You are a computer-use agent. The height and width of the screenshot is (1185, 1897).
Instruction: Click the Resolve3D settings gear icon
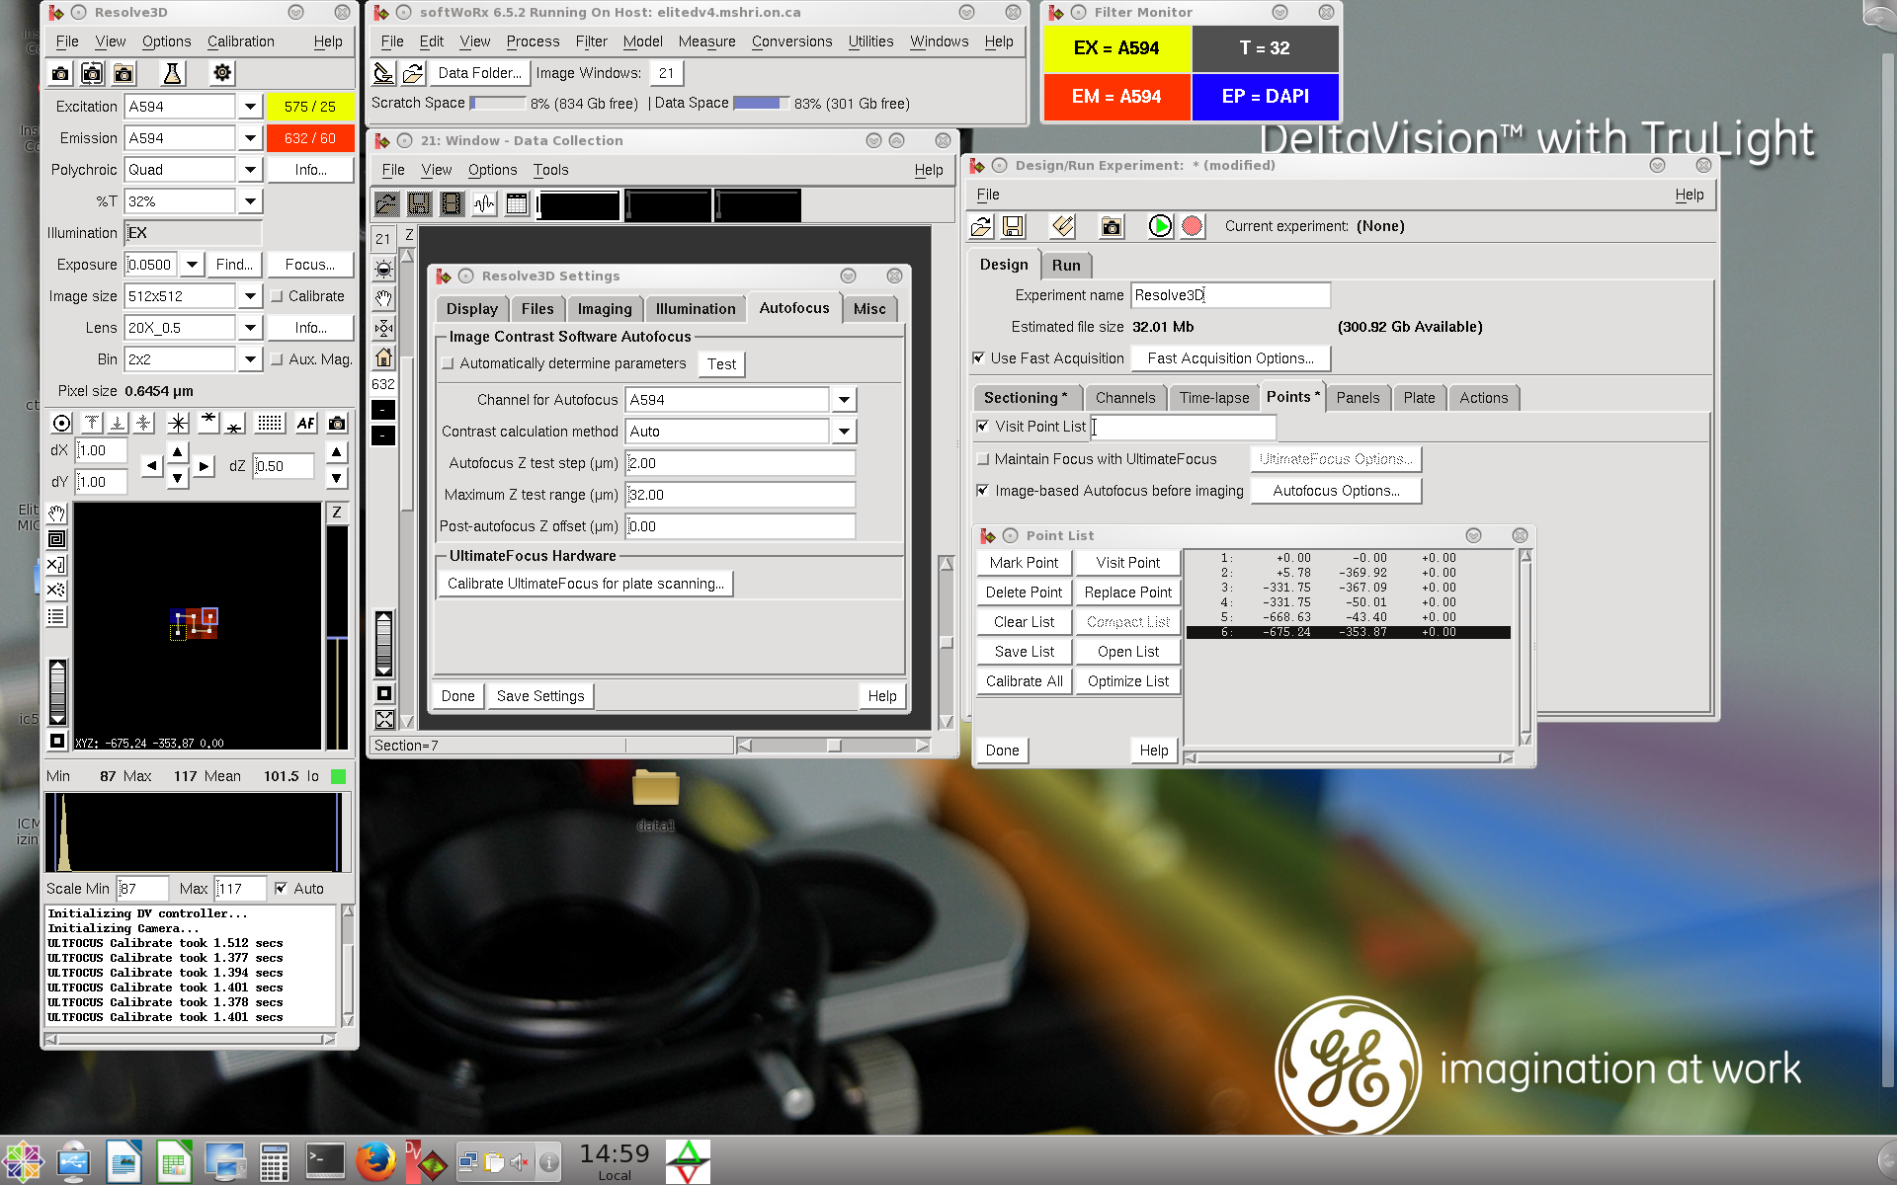tap(222, 73)
